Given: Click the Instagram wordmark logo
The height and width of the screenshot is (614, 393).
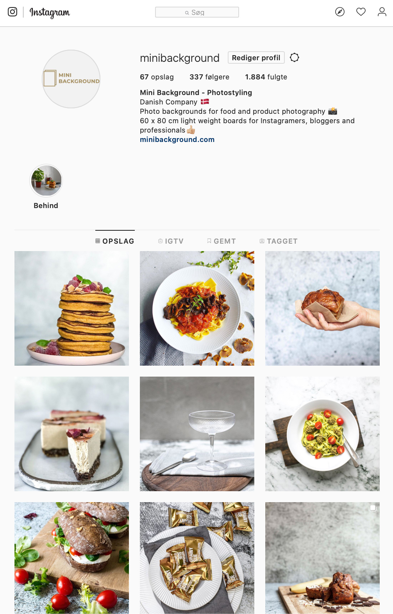Looking at the screenshot, I should pyautogui.click(x=50, y=13).
